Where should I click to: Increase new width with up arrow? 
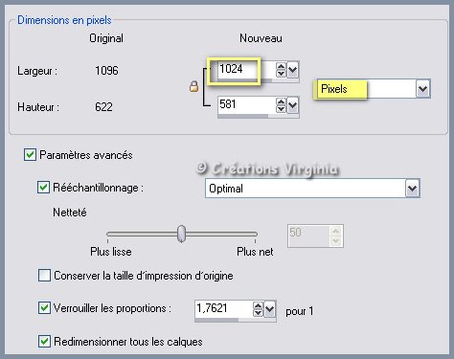coord(281,67)
